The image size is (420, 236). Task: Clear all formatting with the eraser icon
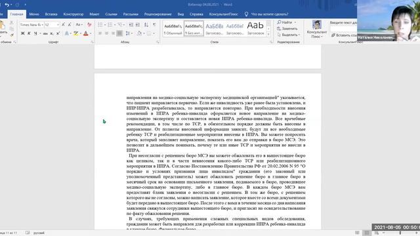point(89,25)
